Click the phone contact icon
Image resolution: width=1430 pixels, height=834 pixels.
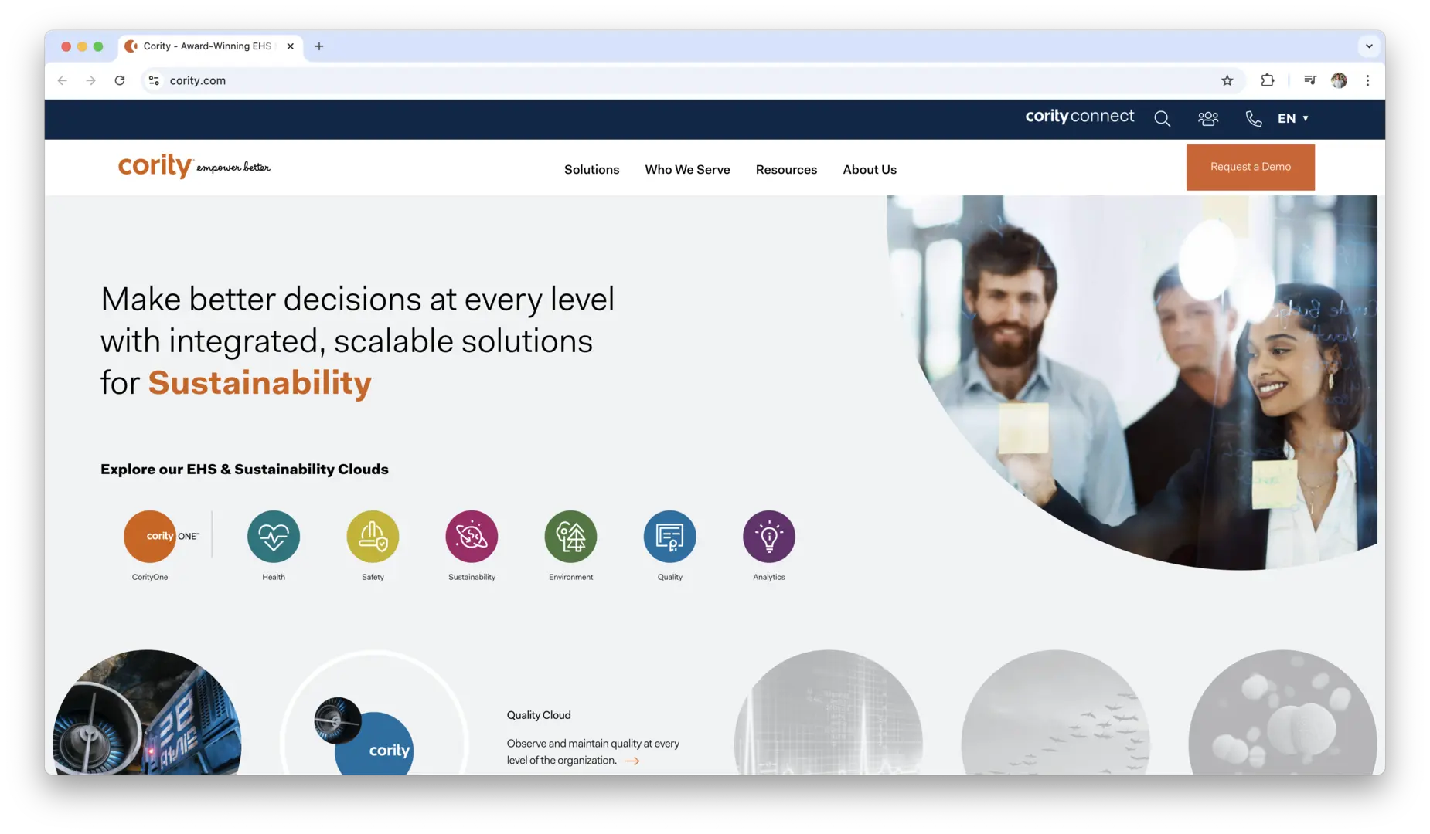point(1253,118)
